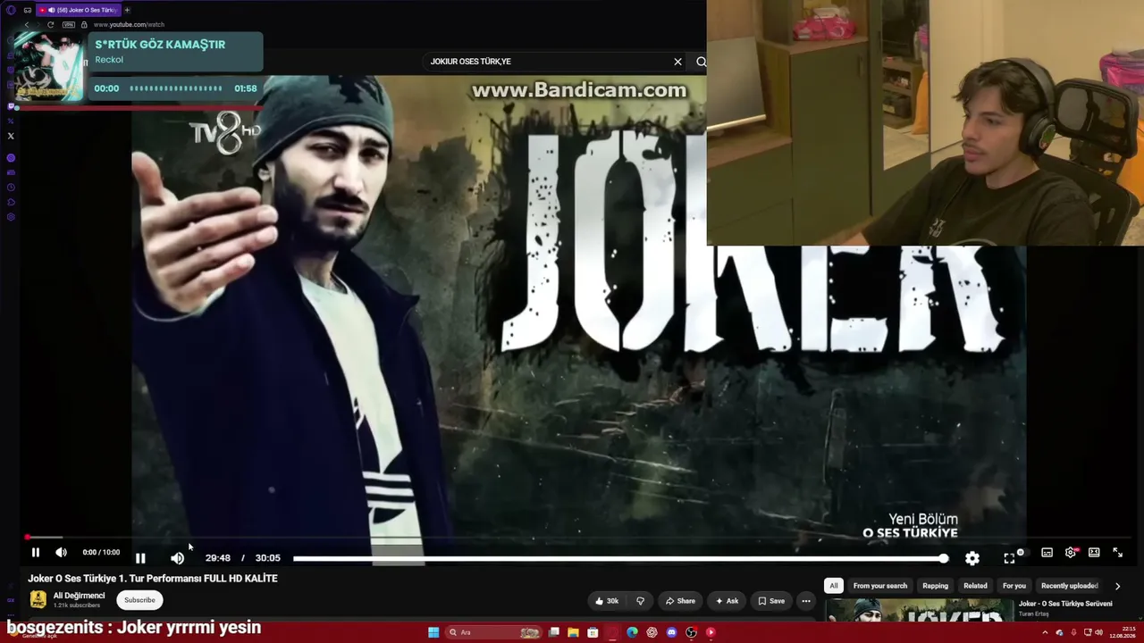1144x643 pixels.
Task: Switch to theater mode
Action: [1094, 553]
